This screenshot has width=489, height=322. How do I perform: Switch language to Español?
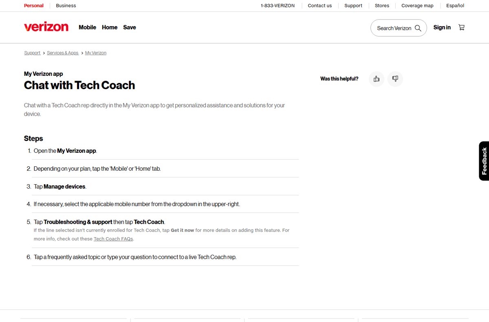click(x=455, y=6)
